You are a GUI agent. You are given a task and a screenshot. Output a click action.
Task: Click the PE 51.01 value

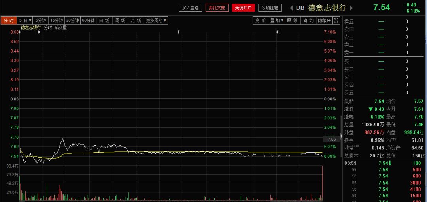(x=418, y=140)
